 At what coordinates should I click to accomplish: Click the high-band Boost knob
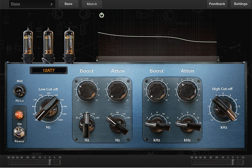click(157, 91)
